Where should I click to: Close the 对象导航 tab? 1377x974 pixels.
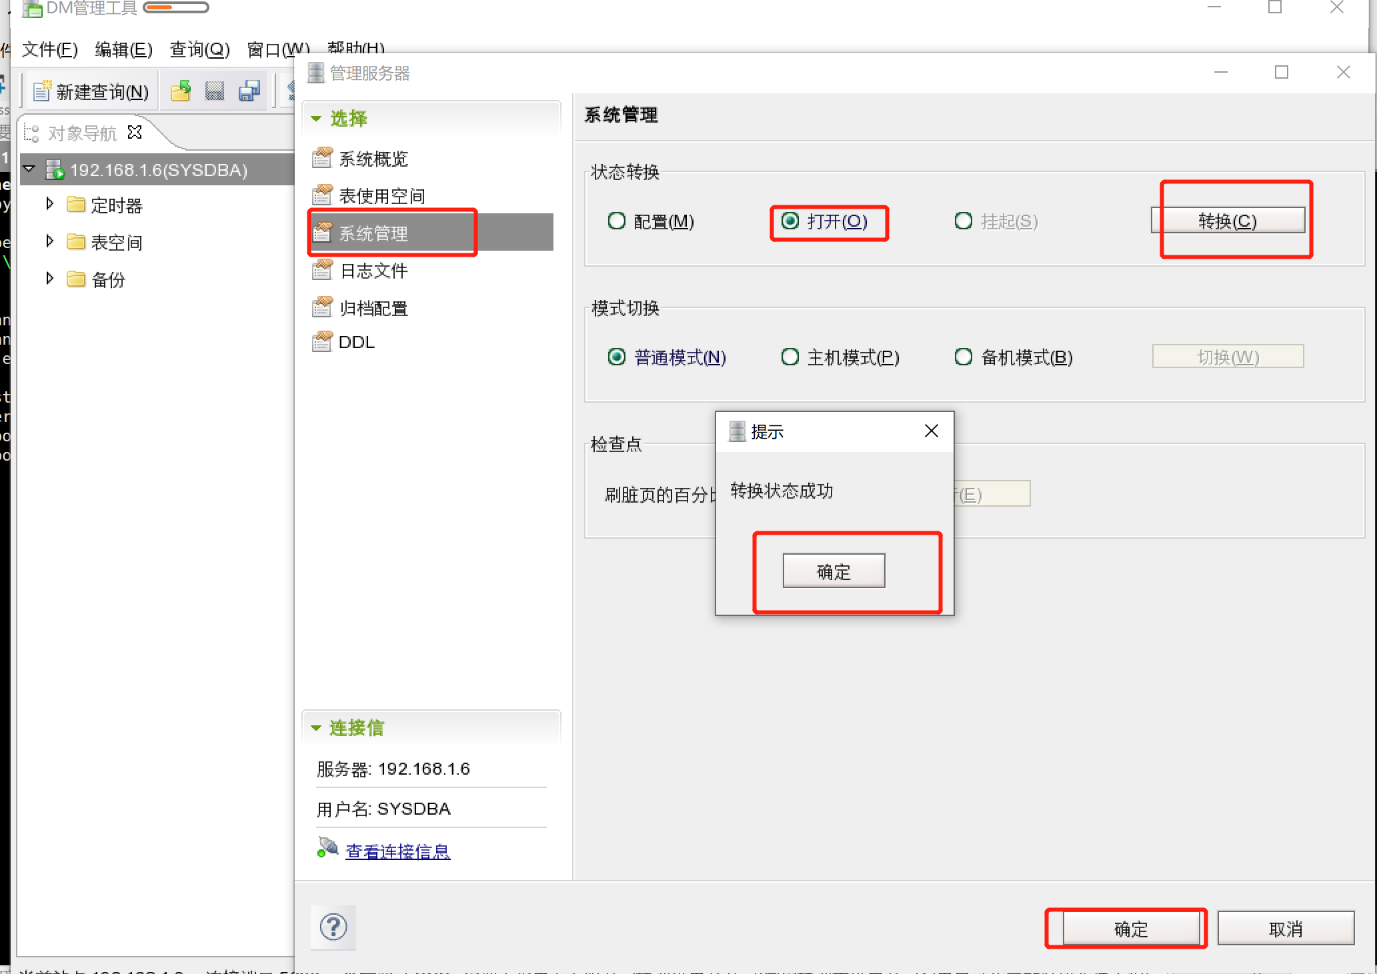(x=135, y=132)
